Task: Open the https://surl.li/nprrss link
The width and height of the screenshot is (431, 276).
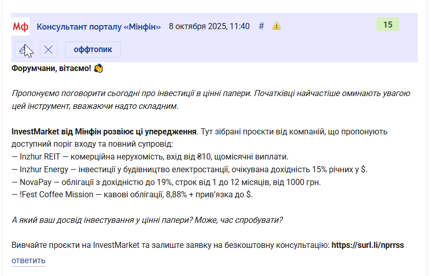Action: pyautogui.click(x=368, y=245)
